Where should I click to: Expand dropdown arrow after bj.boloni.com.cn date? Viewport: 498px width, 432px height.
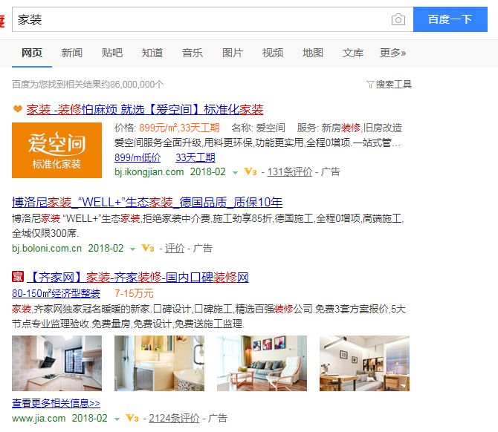pyautogui.click(x=133, y=249)
